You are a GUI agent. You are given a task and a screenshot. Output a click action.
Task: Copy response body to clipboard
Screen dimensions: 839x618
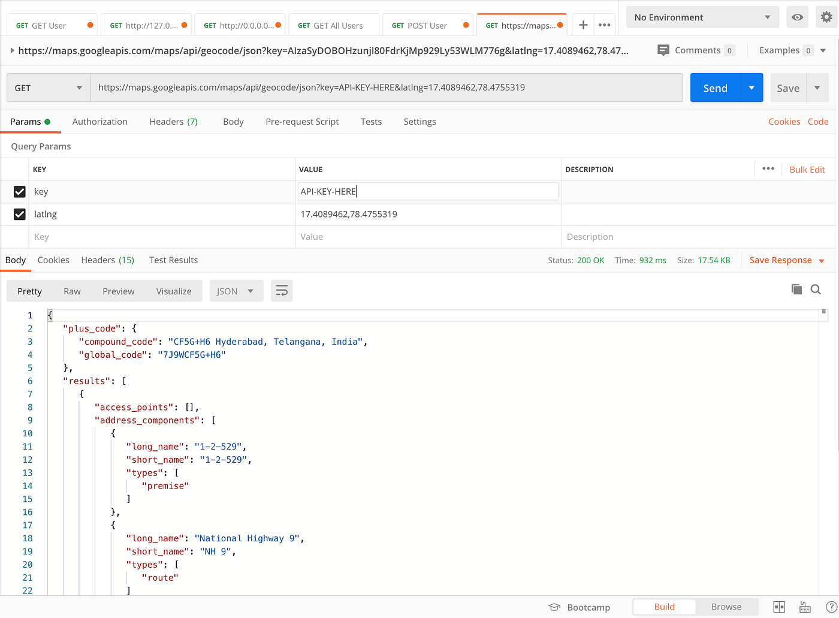(796, 290)
